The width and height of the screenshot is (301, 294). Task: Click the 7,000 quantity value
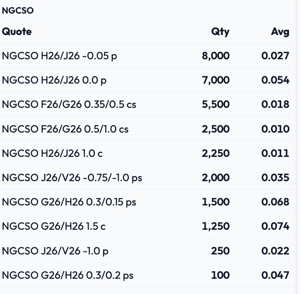point(216,80)
